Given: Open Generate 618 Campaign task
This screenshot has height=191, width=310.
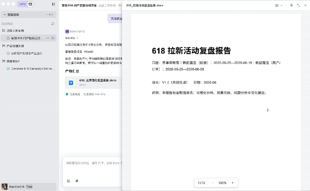Looking at the screenshot, I should pos(32,68).
